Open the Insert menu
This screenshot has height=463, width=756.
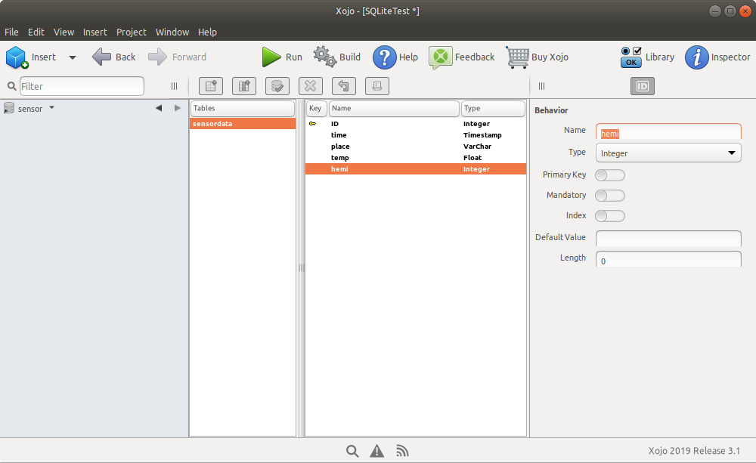[x=95, y=32]
